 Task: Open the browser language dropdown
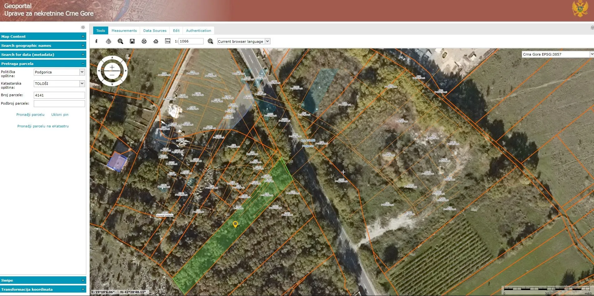(267, 41)
